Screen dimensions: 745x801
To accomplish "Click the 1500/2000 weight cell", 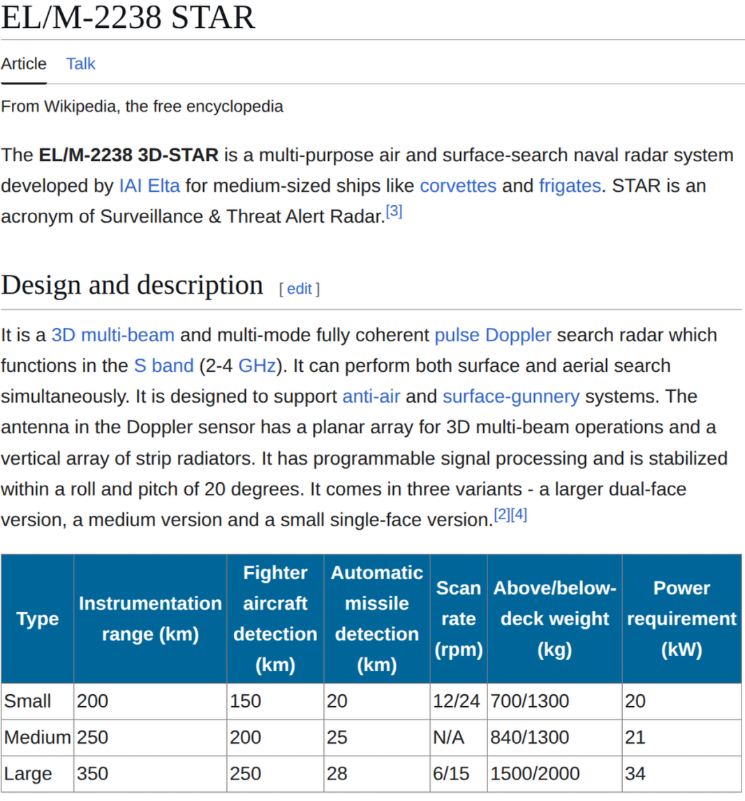I will [555, 774].
